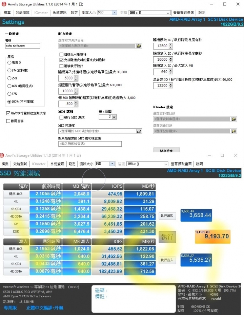Image resolution: width=244 pixels, height=317 pixels.
Task: Open System Info menu in Settings window
Action: tap(60, 13)
